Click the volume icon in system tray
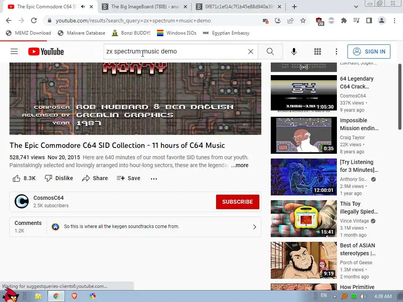Viewport: 403px width, 302px height. pos(363,296)
